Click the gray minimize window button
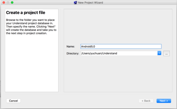 (8, 2)
